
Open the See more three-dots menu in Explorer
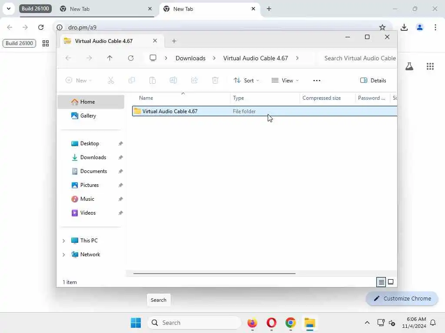[317, 80]
